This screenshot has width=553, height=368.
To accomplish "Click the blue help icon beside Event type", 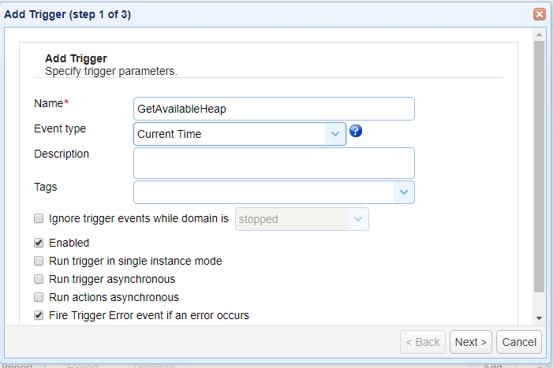I will click(356, 132).
